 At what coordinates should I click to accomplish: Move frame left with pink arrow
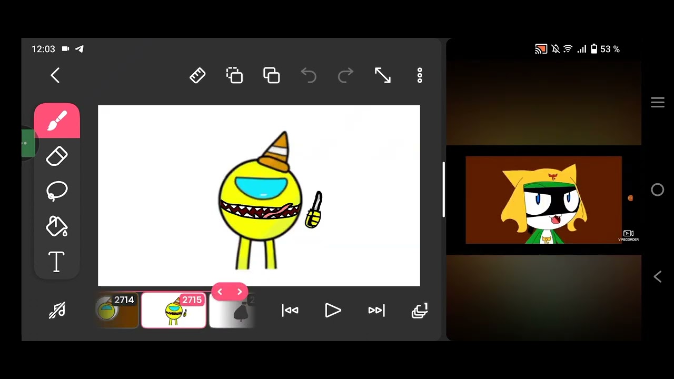[x=220, y=292]
